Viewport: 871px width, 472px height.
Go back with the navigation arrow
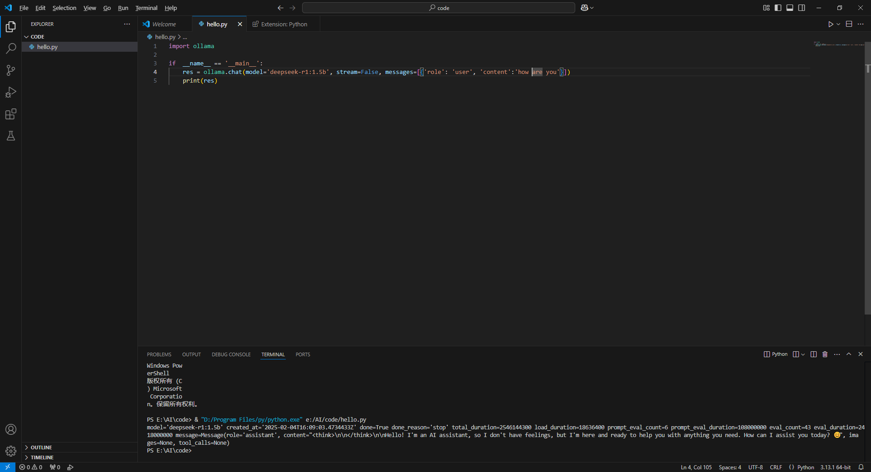coord(280,8)
